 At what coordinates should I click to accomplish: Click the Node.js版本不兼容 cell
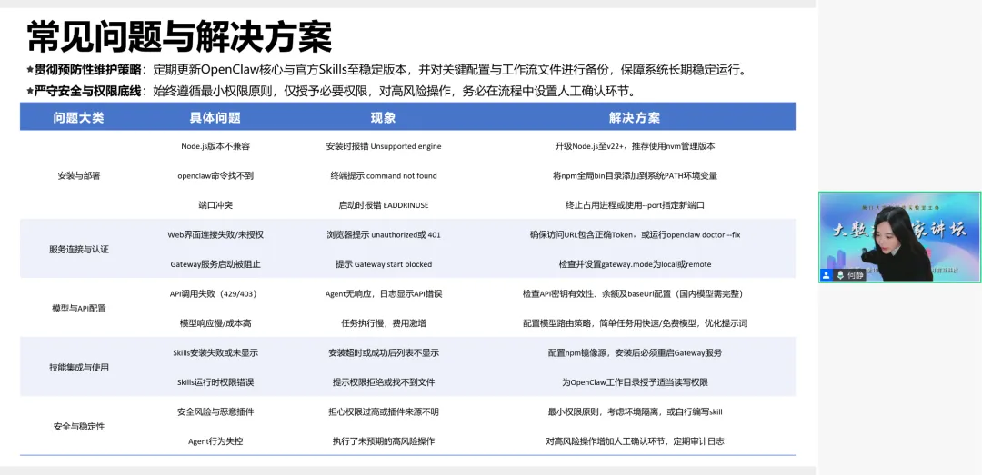[215, 146]
